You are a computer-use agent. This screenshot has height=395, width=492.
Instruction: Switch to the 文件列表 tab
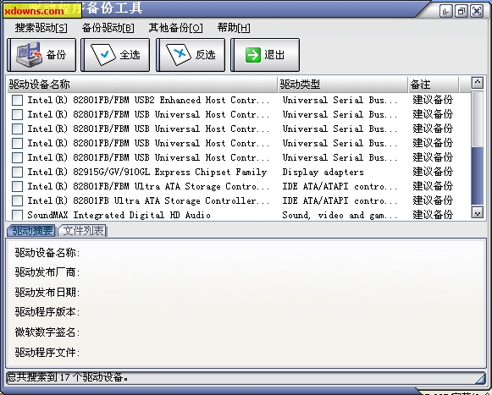pos(83,231)
